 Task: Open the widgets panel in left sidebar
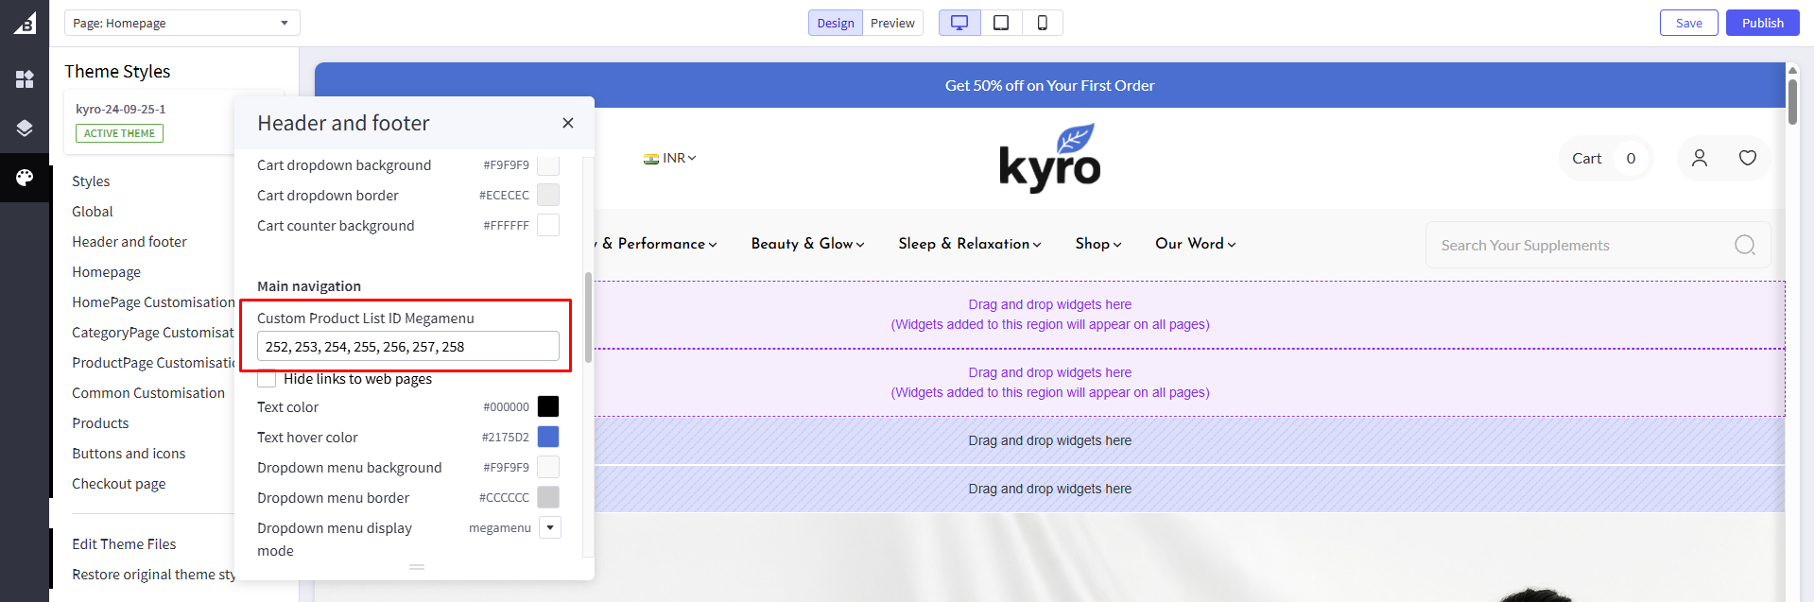(x=25, y=79)
